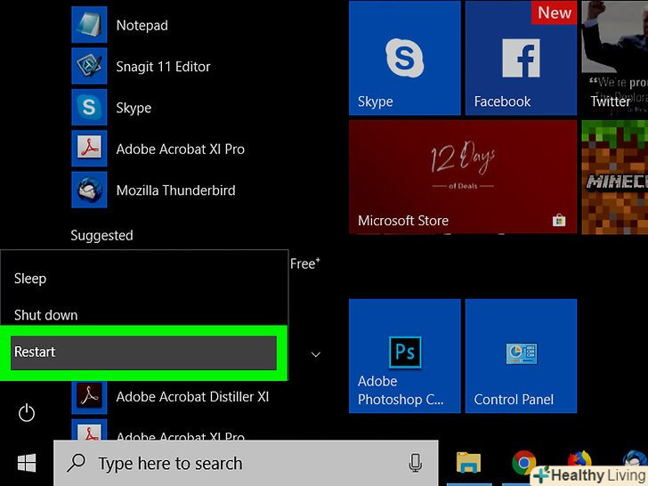Image resolution: width=648 pixels, height=486 pixels.
Task: Open the Control Panel tile
Action: pos(521,356)
